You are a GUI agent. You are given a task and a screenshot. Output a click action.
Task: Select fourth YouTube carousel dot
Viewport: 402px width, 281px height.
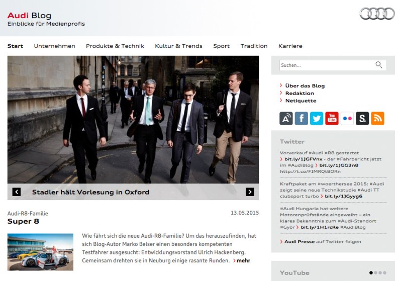tap(384, 273)
